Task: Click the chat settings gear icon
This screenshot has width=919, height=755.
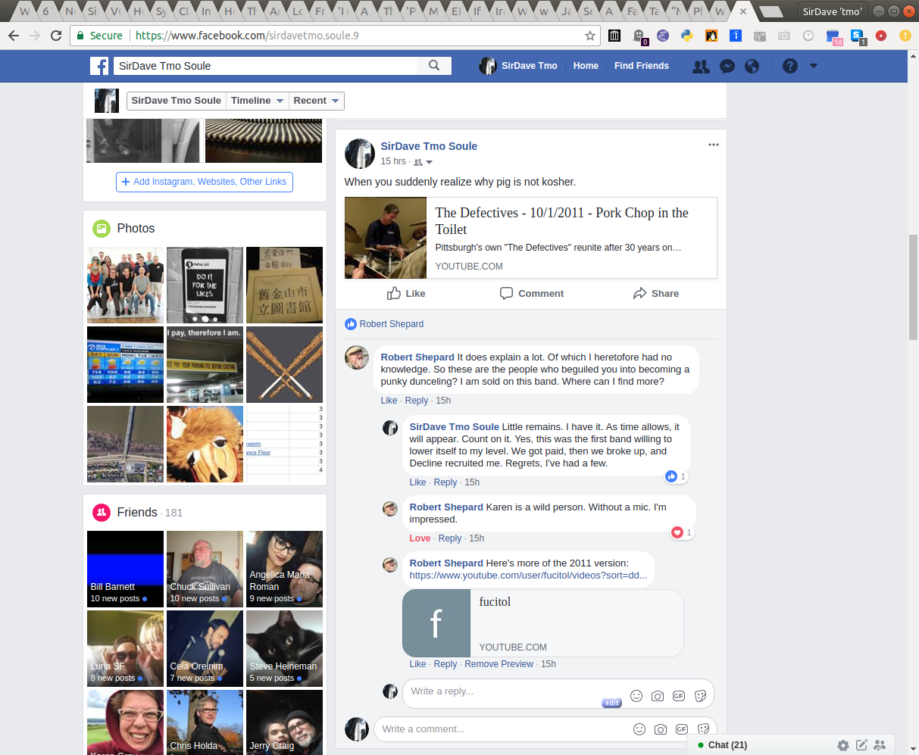Action: 843,745
